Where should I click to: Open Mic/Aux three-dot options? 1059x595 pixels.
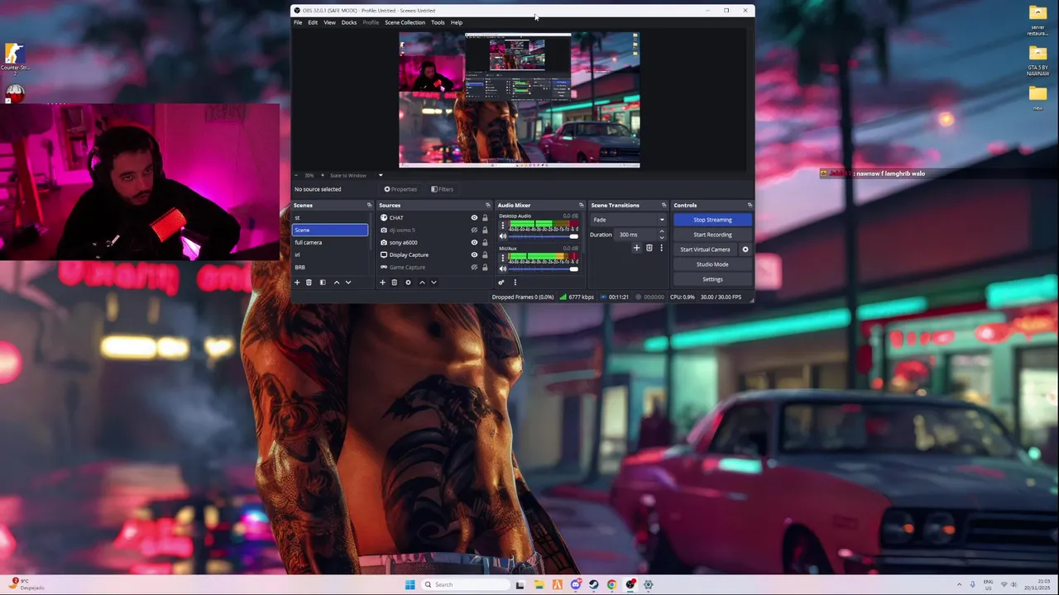pyautogui.click(x=502, y=257)
